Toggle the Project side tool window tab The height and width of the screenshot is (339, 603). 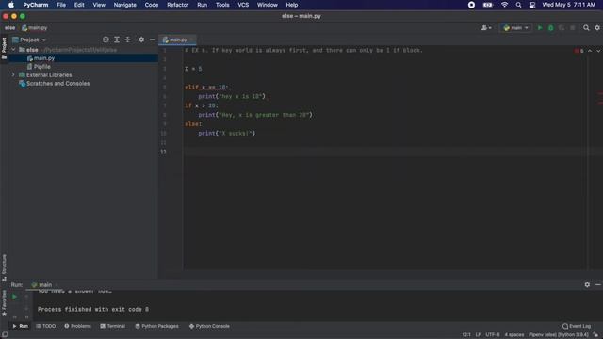(4, 48)
